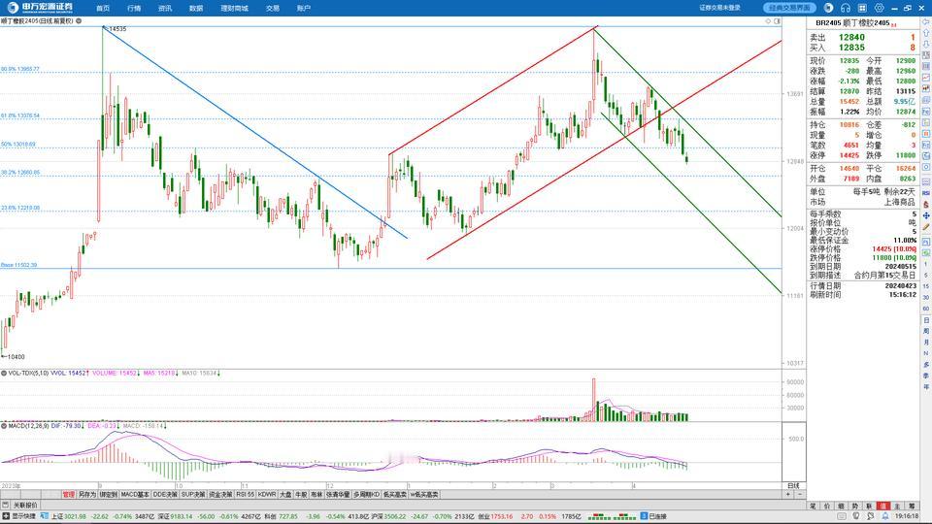
Task: Open 筹 chip distribution tab
Action: coord(912,506)
